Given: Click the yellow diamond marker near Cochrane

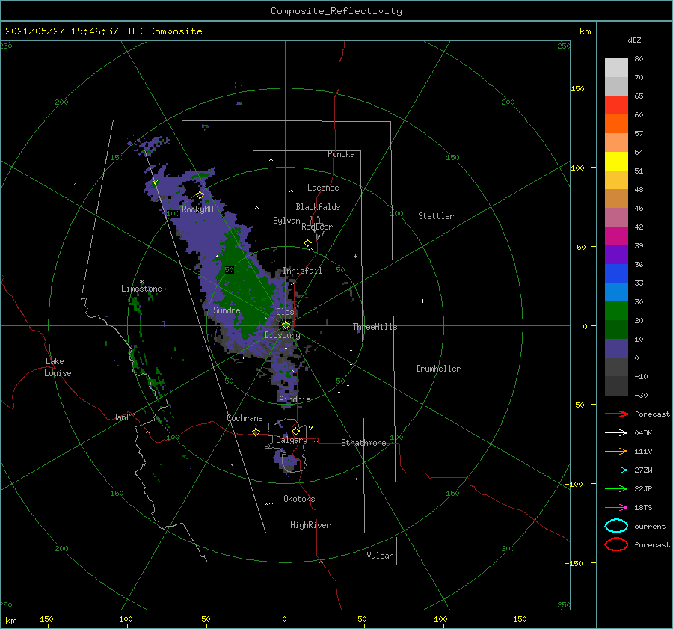Looking at the screenshot, I should (x=256, y=432).
